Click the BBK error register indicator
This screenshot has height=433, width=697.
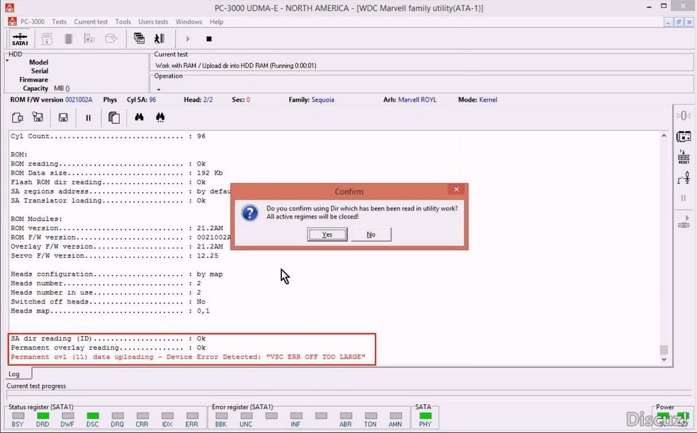(x=221, y=416)
